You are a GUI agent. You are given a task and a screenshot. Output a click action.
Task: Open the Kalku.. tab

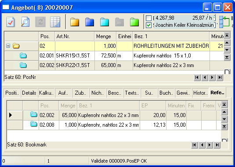pos(46,93)
